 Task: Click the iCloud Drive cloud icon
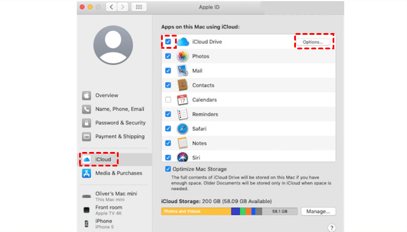point(183,42)
